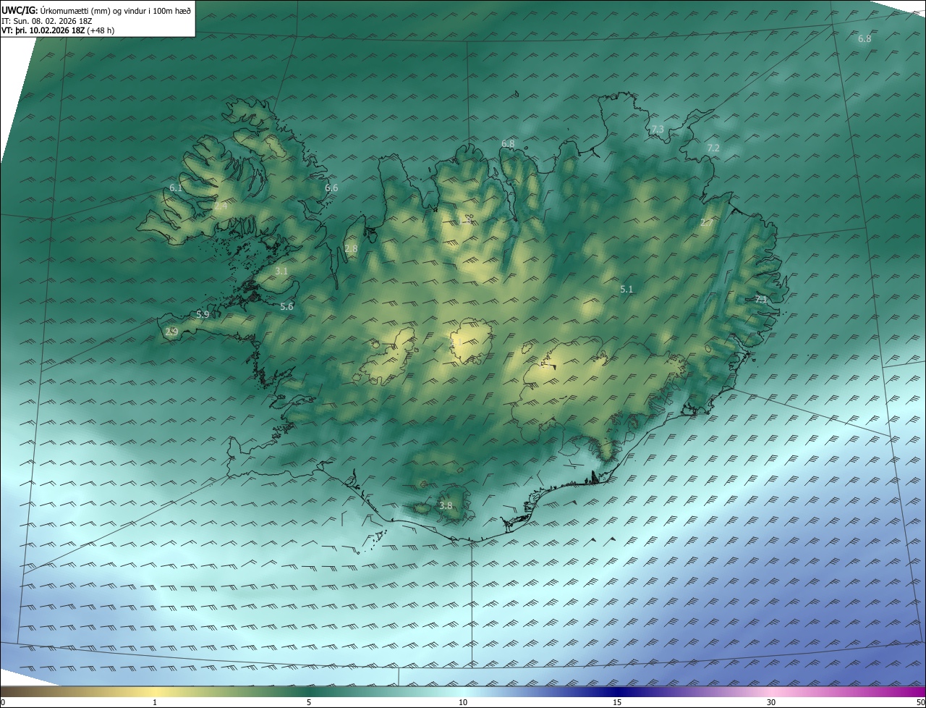Click the VT: þri. 10.02.2026 18Z (+48 h) line
Viewport: 926px width, 708px height.
tap(57, 30)
